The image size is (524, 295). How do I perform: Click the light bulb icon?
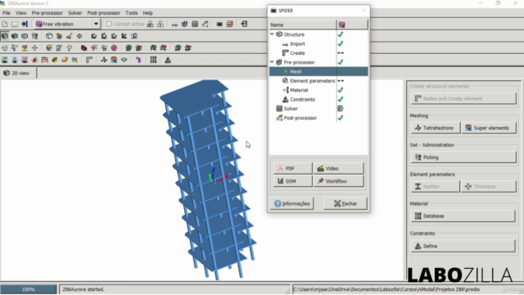coord(69,48)
